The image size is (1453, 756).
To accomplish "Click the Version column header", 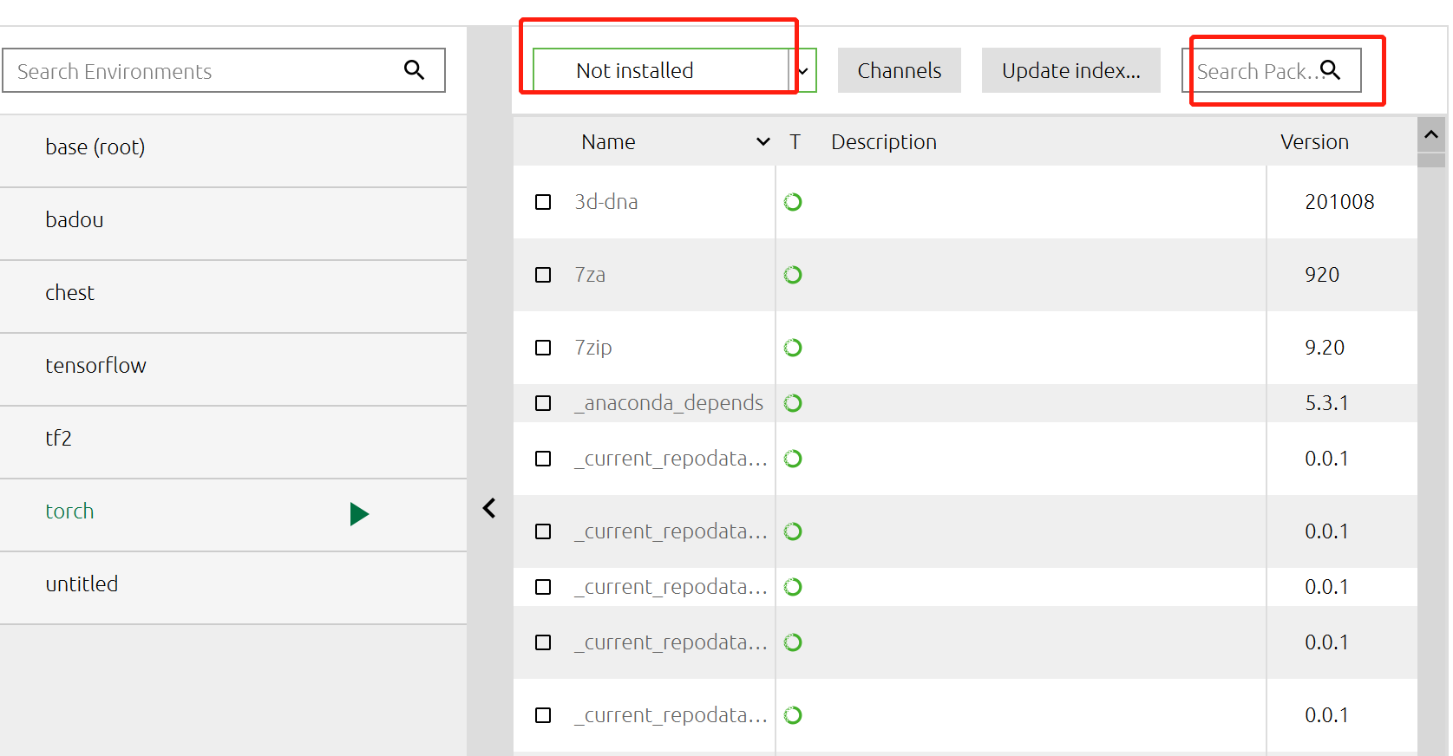I will click(1315, 141).
